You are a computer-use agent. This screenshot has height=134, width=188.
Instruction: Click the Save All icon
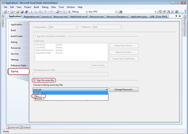coord(26,12)
